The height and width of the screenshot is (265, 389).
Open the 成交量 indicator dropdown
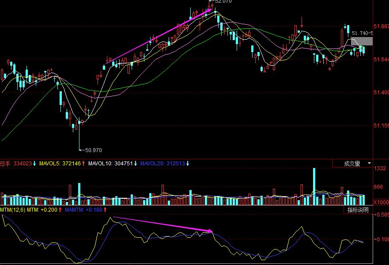351,164
